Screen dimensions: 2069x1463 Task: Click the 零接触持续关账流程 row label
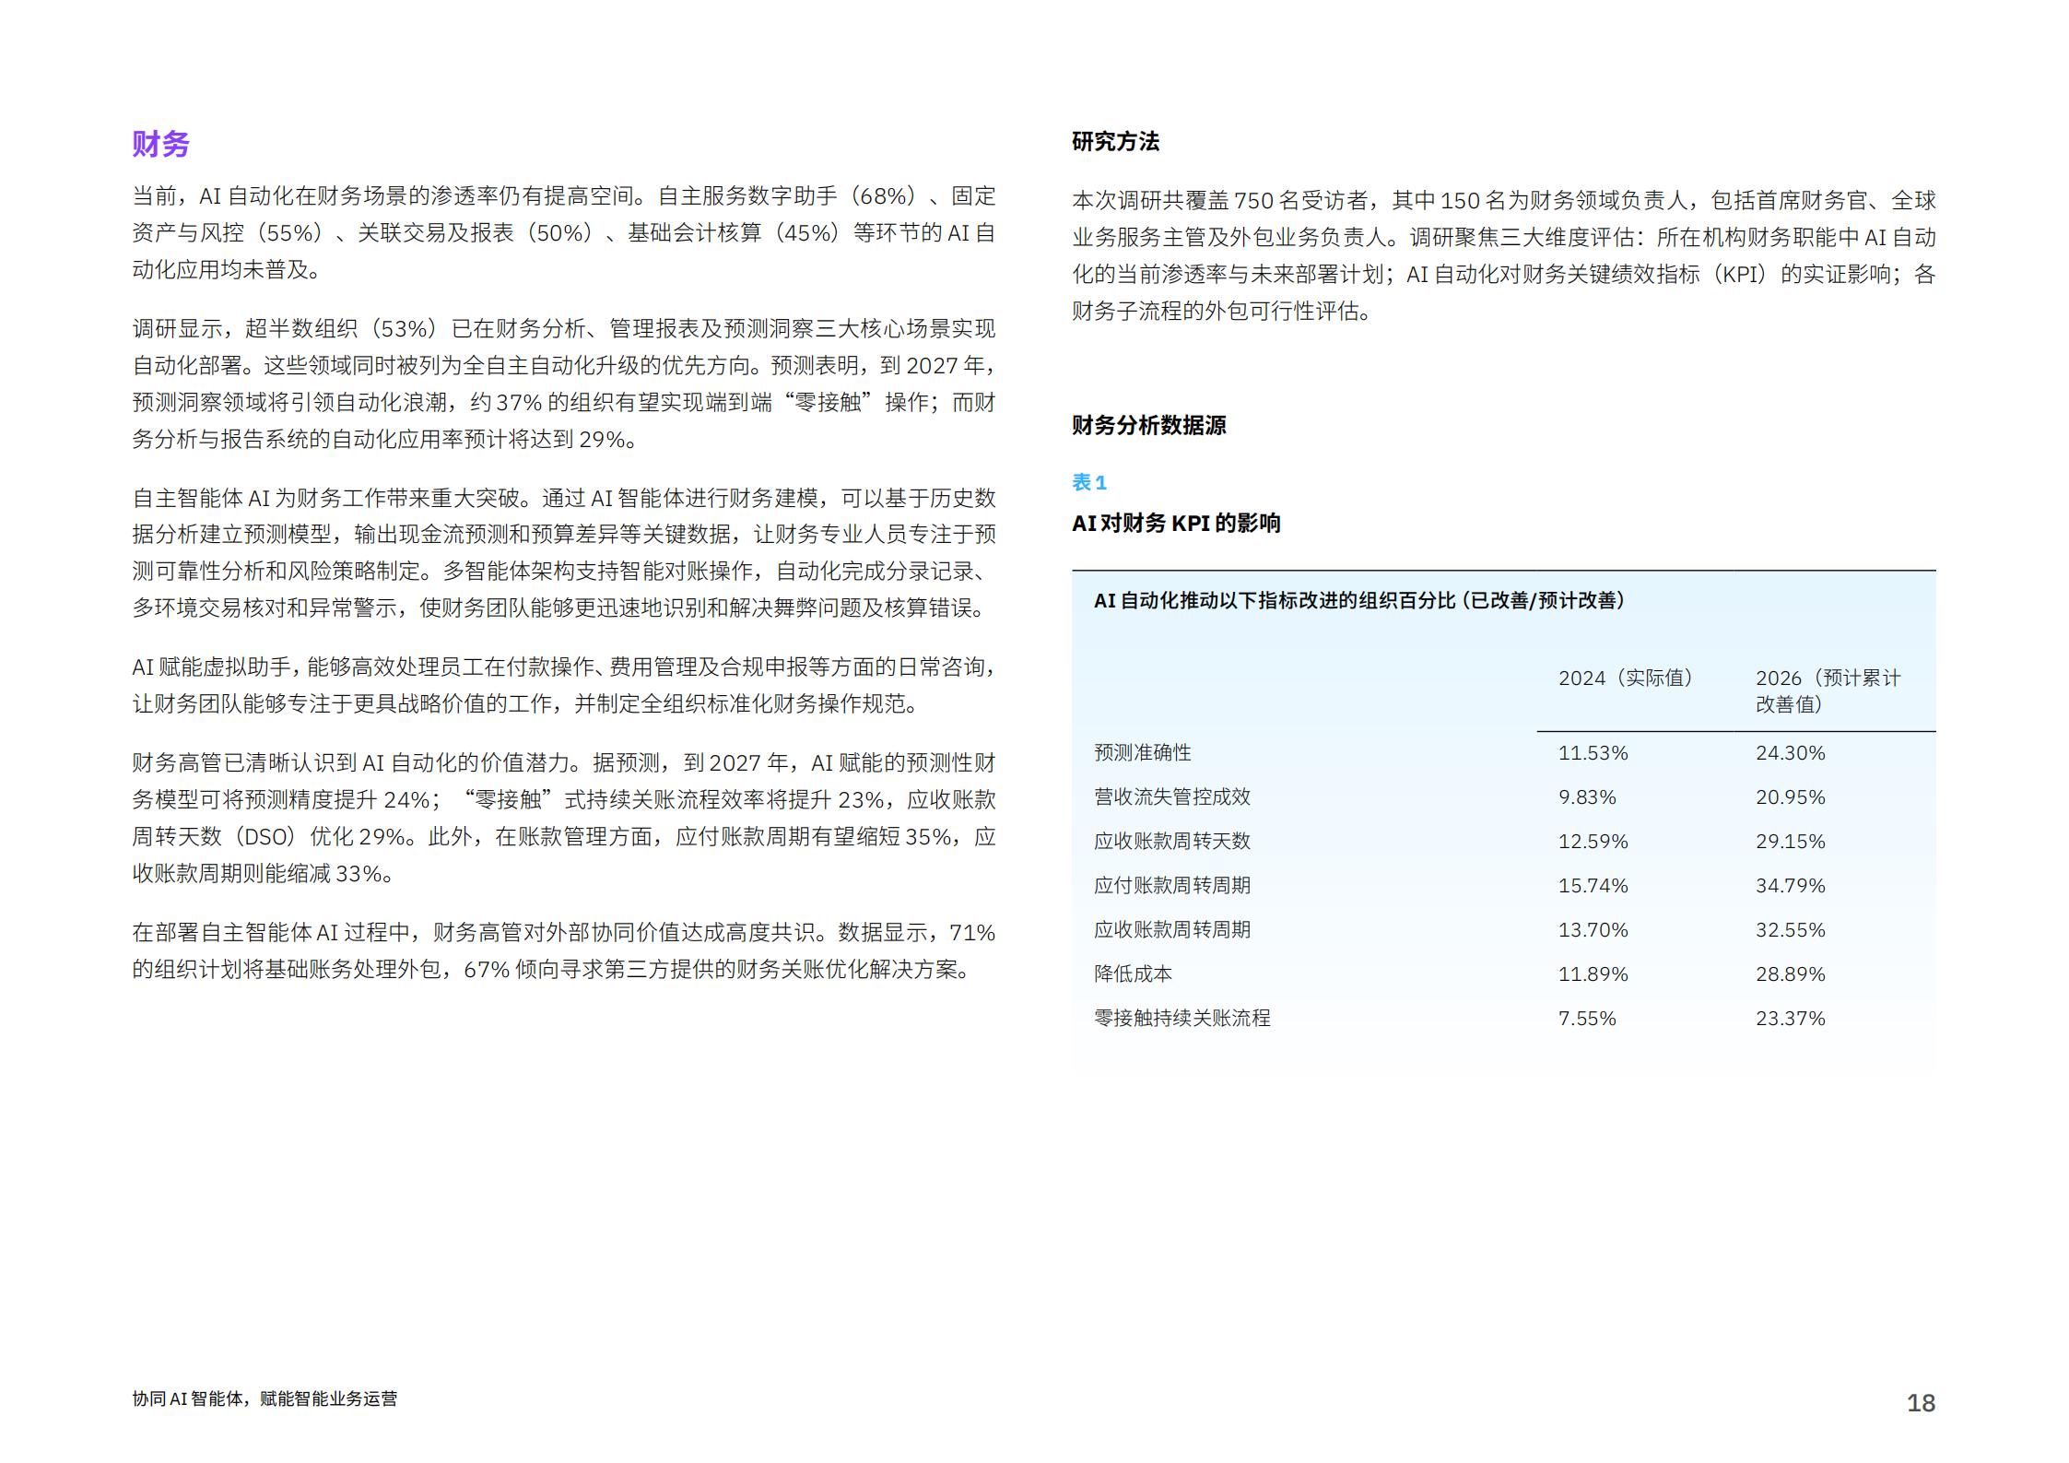click(1181, 1018)
